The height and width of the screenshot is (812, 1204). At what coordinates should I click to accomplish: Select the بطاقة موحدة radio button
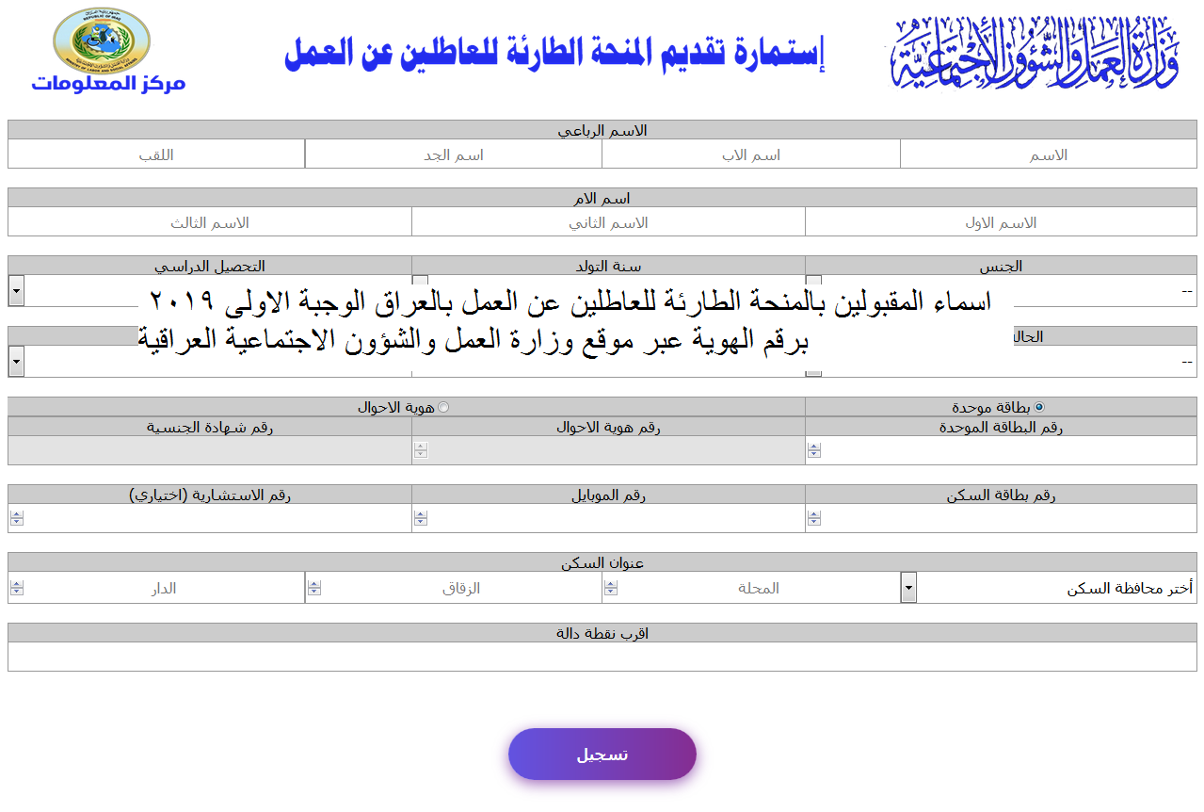[x=1038, y=406]
